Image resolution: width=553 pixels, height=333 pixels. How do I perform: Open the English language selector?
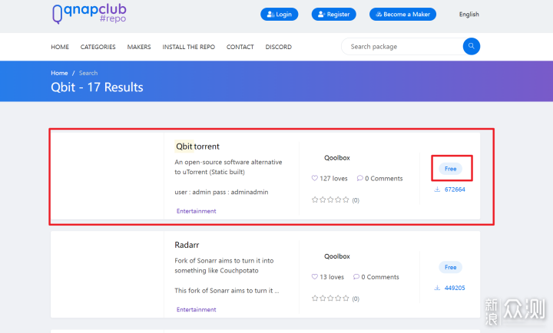click(469, 14)
